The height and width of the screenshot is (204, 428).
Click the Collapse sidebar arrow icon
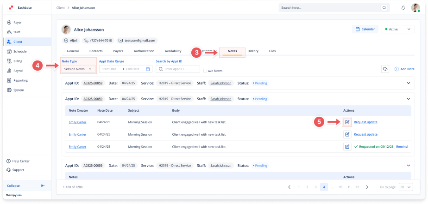pos(43,186)
